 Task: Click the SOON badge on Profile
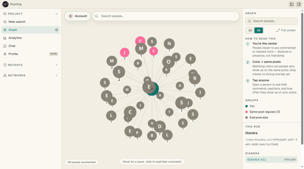pyautogui.click(x=53, y=54)
